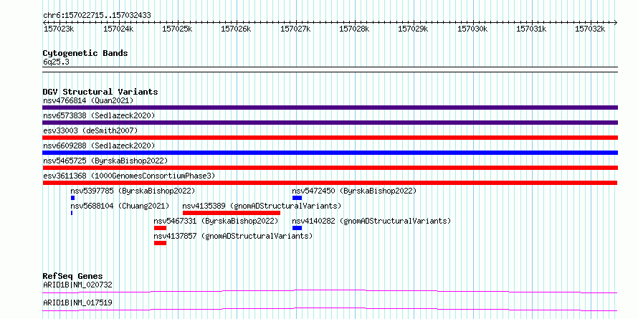Click the nsv4766814 (Quan2021) variant label
Image resolution: width=638 pixels, height=319 pixels.
88,100
